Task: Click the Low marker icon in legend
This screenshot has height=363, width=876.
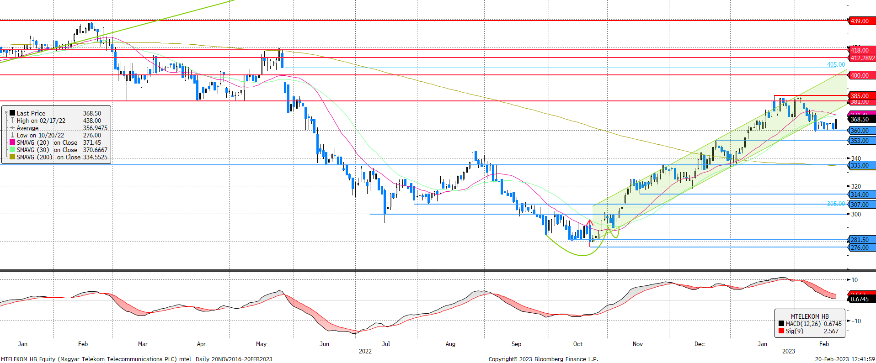Action: pyautogui.click(x=13, y=135)
